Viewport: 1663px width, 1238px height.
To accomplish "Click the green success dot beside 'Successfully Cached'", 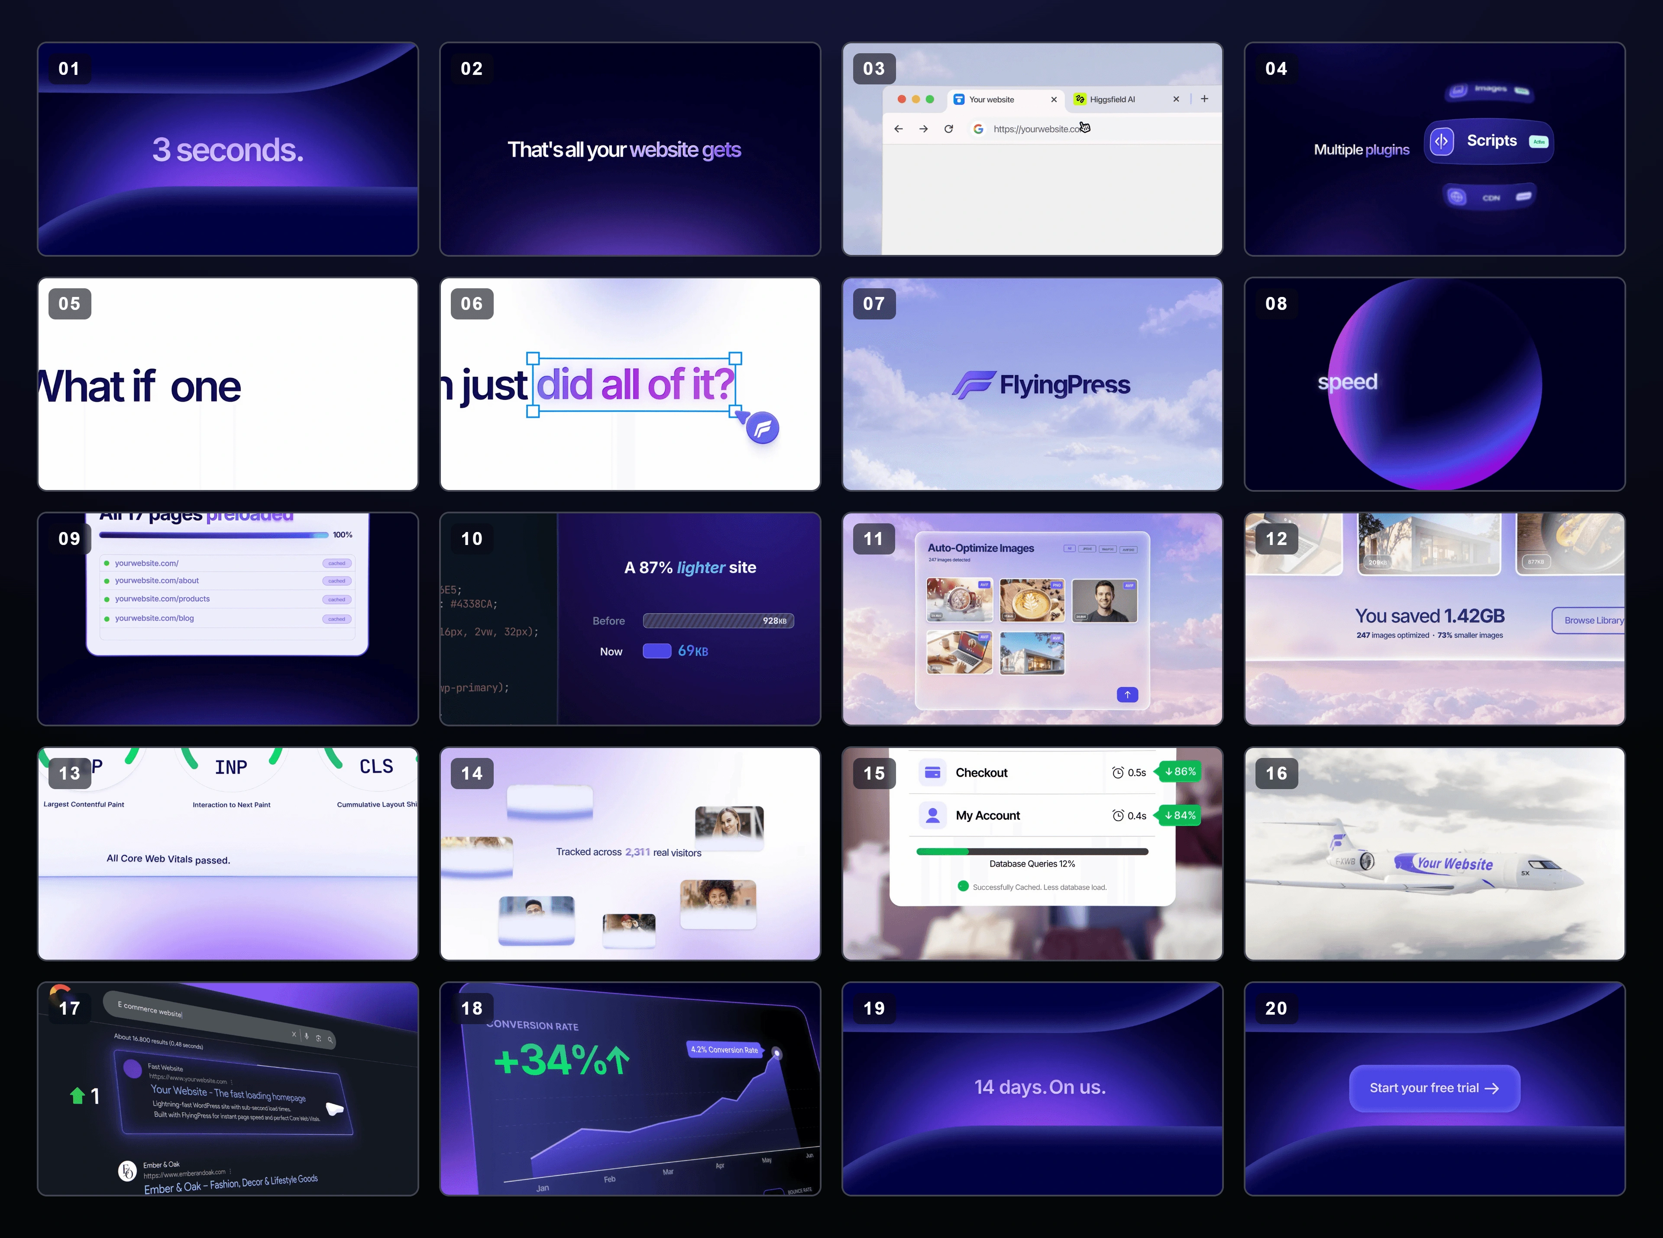I will pyautogui.click(x=963, y=886).
